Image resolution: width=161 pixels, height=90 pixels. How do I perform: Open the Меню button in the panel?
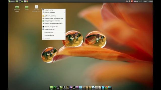point(12,1)
